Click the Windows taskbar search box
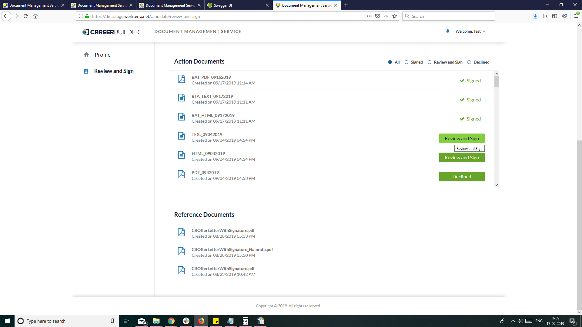The width and height of the screenshot is (582, 327). point(67,321)
